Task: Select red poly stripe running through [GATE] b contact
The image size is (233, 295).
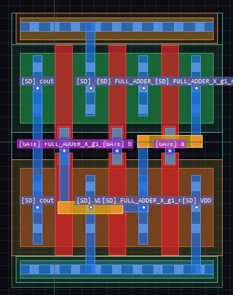Action: click(x=117, y=150)
